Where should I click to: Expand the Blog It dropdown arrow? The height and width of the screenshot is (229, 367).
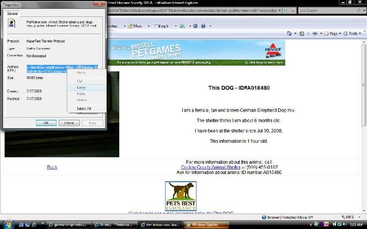click(x=176, y=26)
